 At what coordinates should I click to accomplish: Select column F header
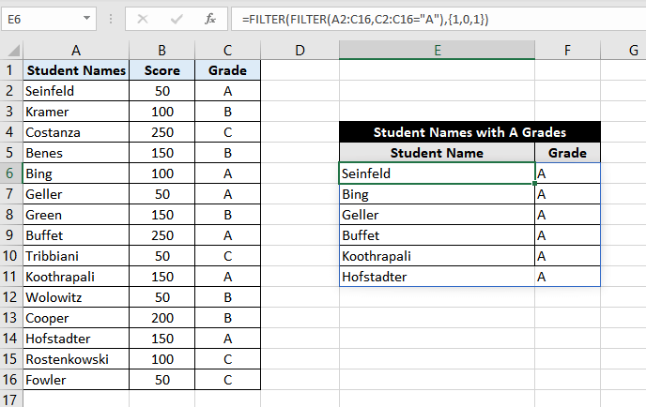click(x=567, y=51)
